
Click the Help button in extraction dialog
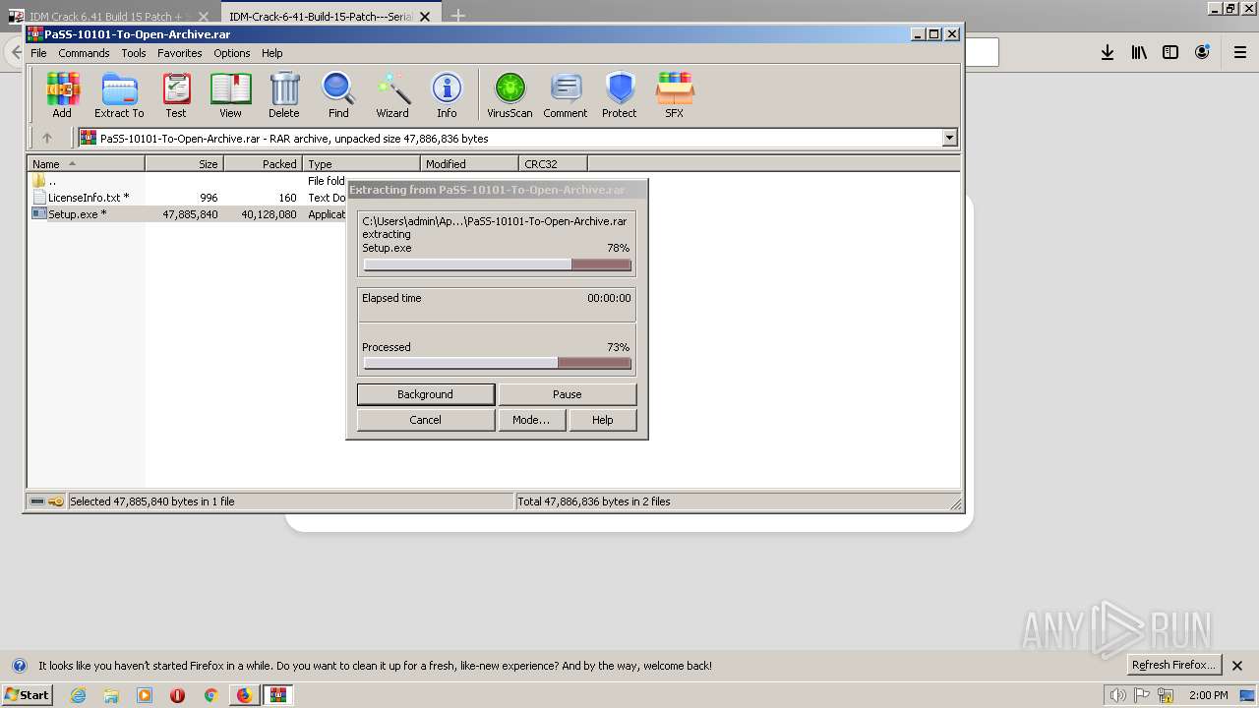tap(603, 420)
